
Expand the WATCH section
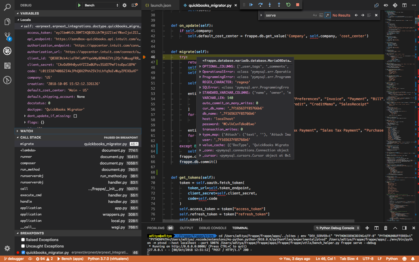[x=78, y=131]
